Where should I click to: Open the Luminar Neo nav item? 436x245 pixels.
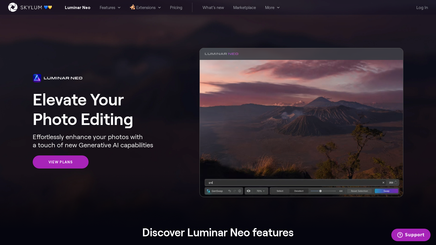click(x=77, y=8)
